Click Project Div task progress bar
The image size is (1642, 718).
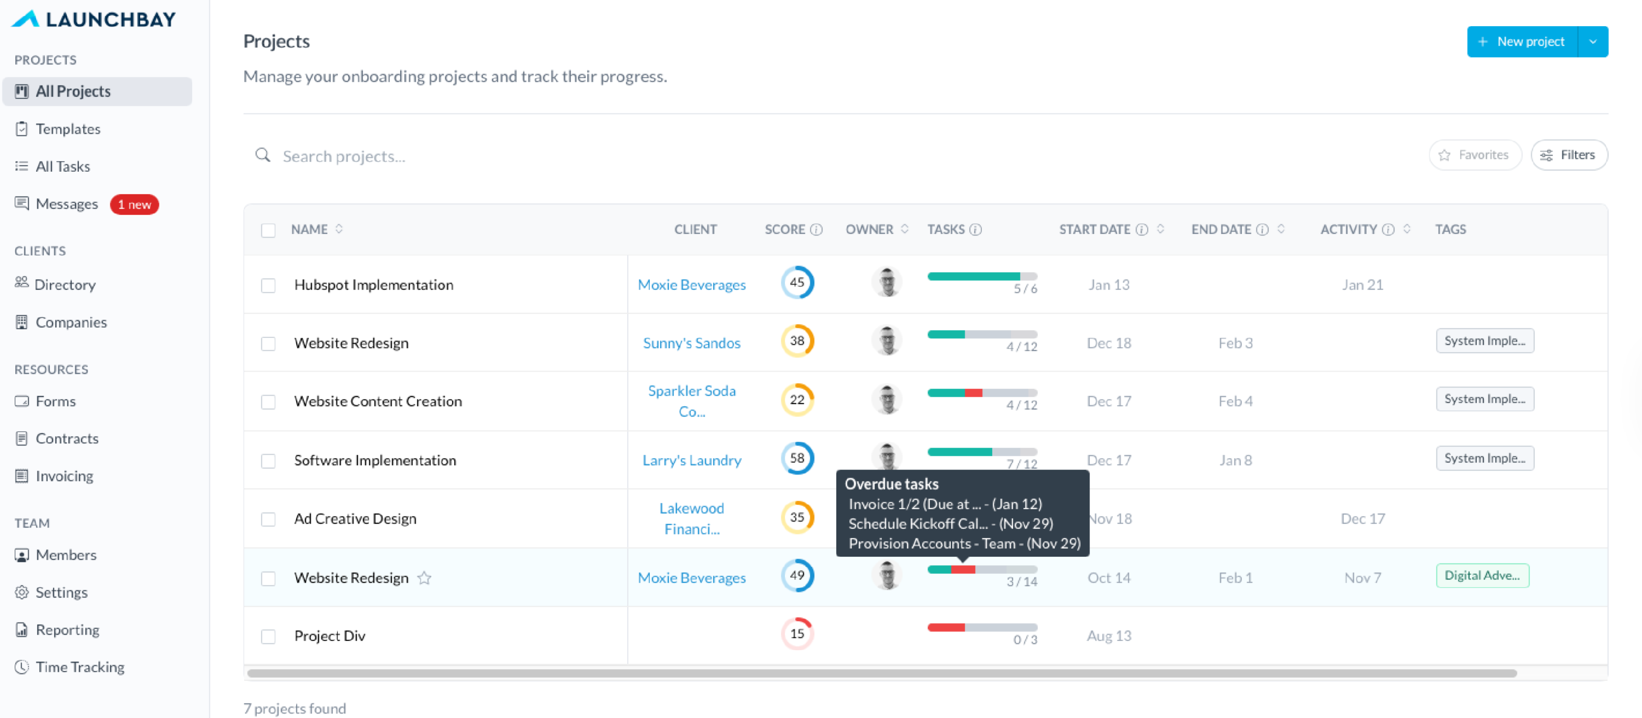pos(981,628)
